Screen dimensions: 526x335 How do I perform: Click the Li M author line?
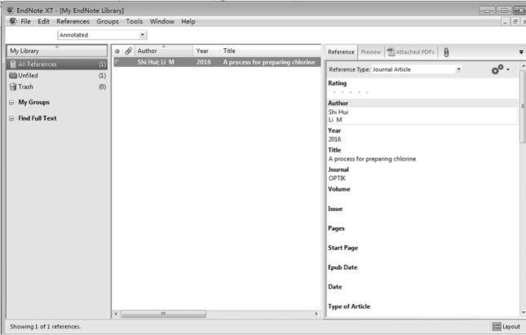[x=335, y=120]
